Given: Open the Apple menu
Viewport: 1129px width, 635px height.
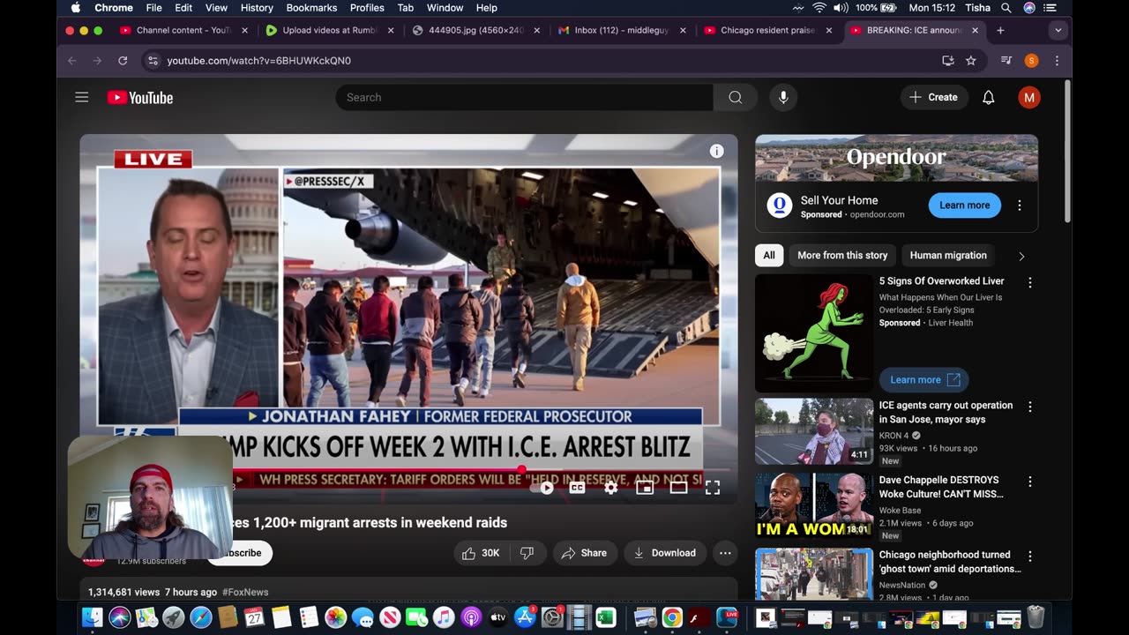Looking at the screenshot, I should pyautogui.click(x=76, y=7).
